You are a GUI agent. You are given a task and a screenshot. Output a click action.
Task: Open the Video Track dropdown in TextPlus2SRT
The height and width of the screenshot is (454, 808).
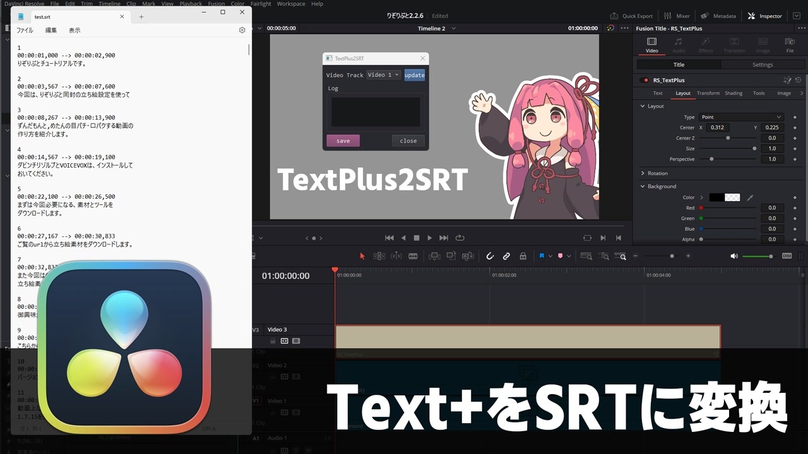click(x=383, y=75)
